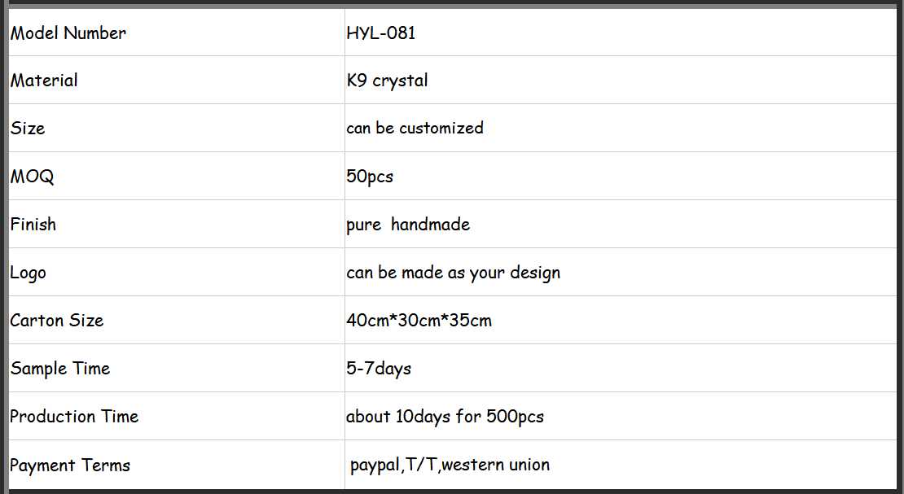Viewport: 904px width, 494px height.
Task: Select the "pure handmade" cell
Action: click(x=408, y=225)
